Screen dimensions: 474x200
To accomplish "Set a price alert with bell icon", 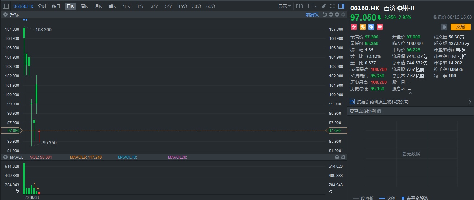I will pos(444,27).
